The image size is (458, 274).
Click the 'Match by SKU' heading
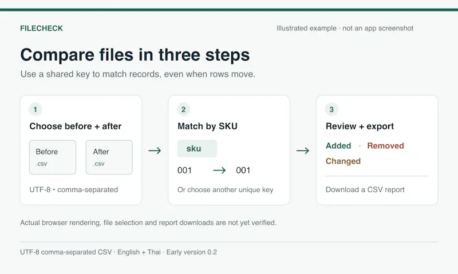tap(207, 126)
